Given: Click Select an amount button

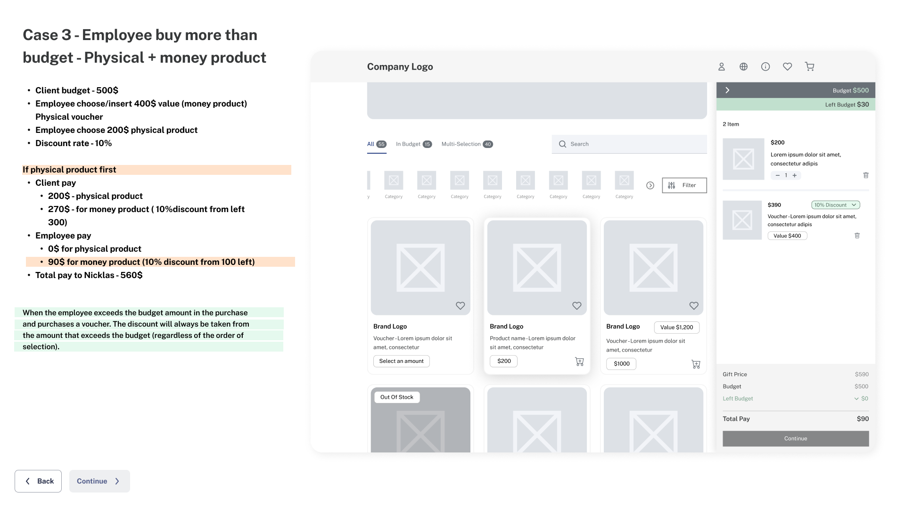Looking at the screenshot, I should point(401,361).
